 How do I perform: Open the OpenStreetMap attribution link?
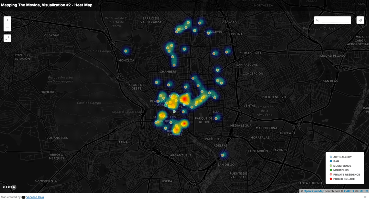coord(314,191)
